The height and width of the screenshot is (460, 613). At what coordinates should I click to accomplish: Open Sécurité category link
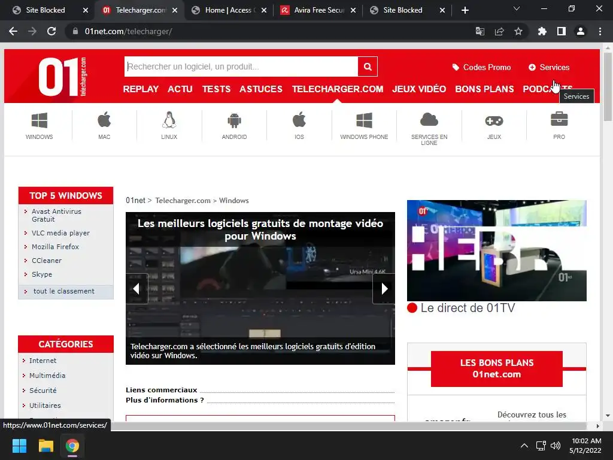point(43,391)
